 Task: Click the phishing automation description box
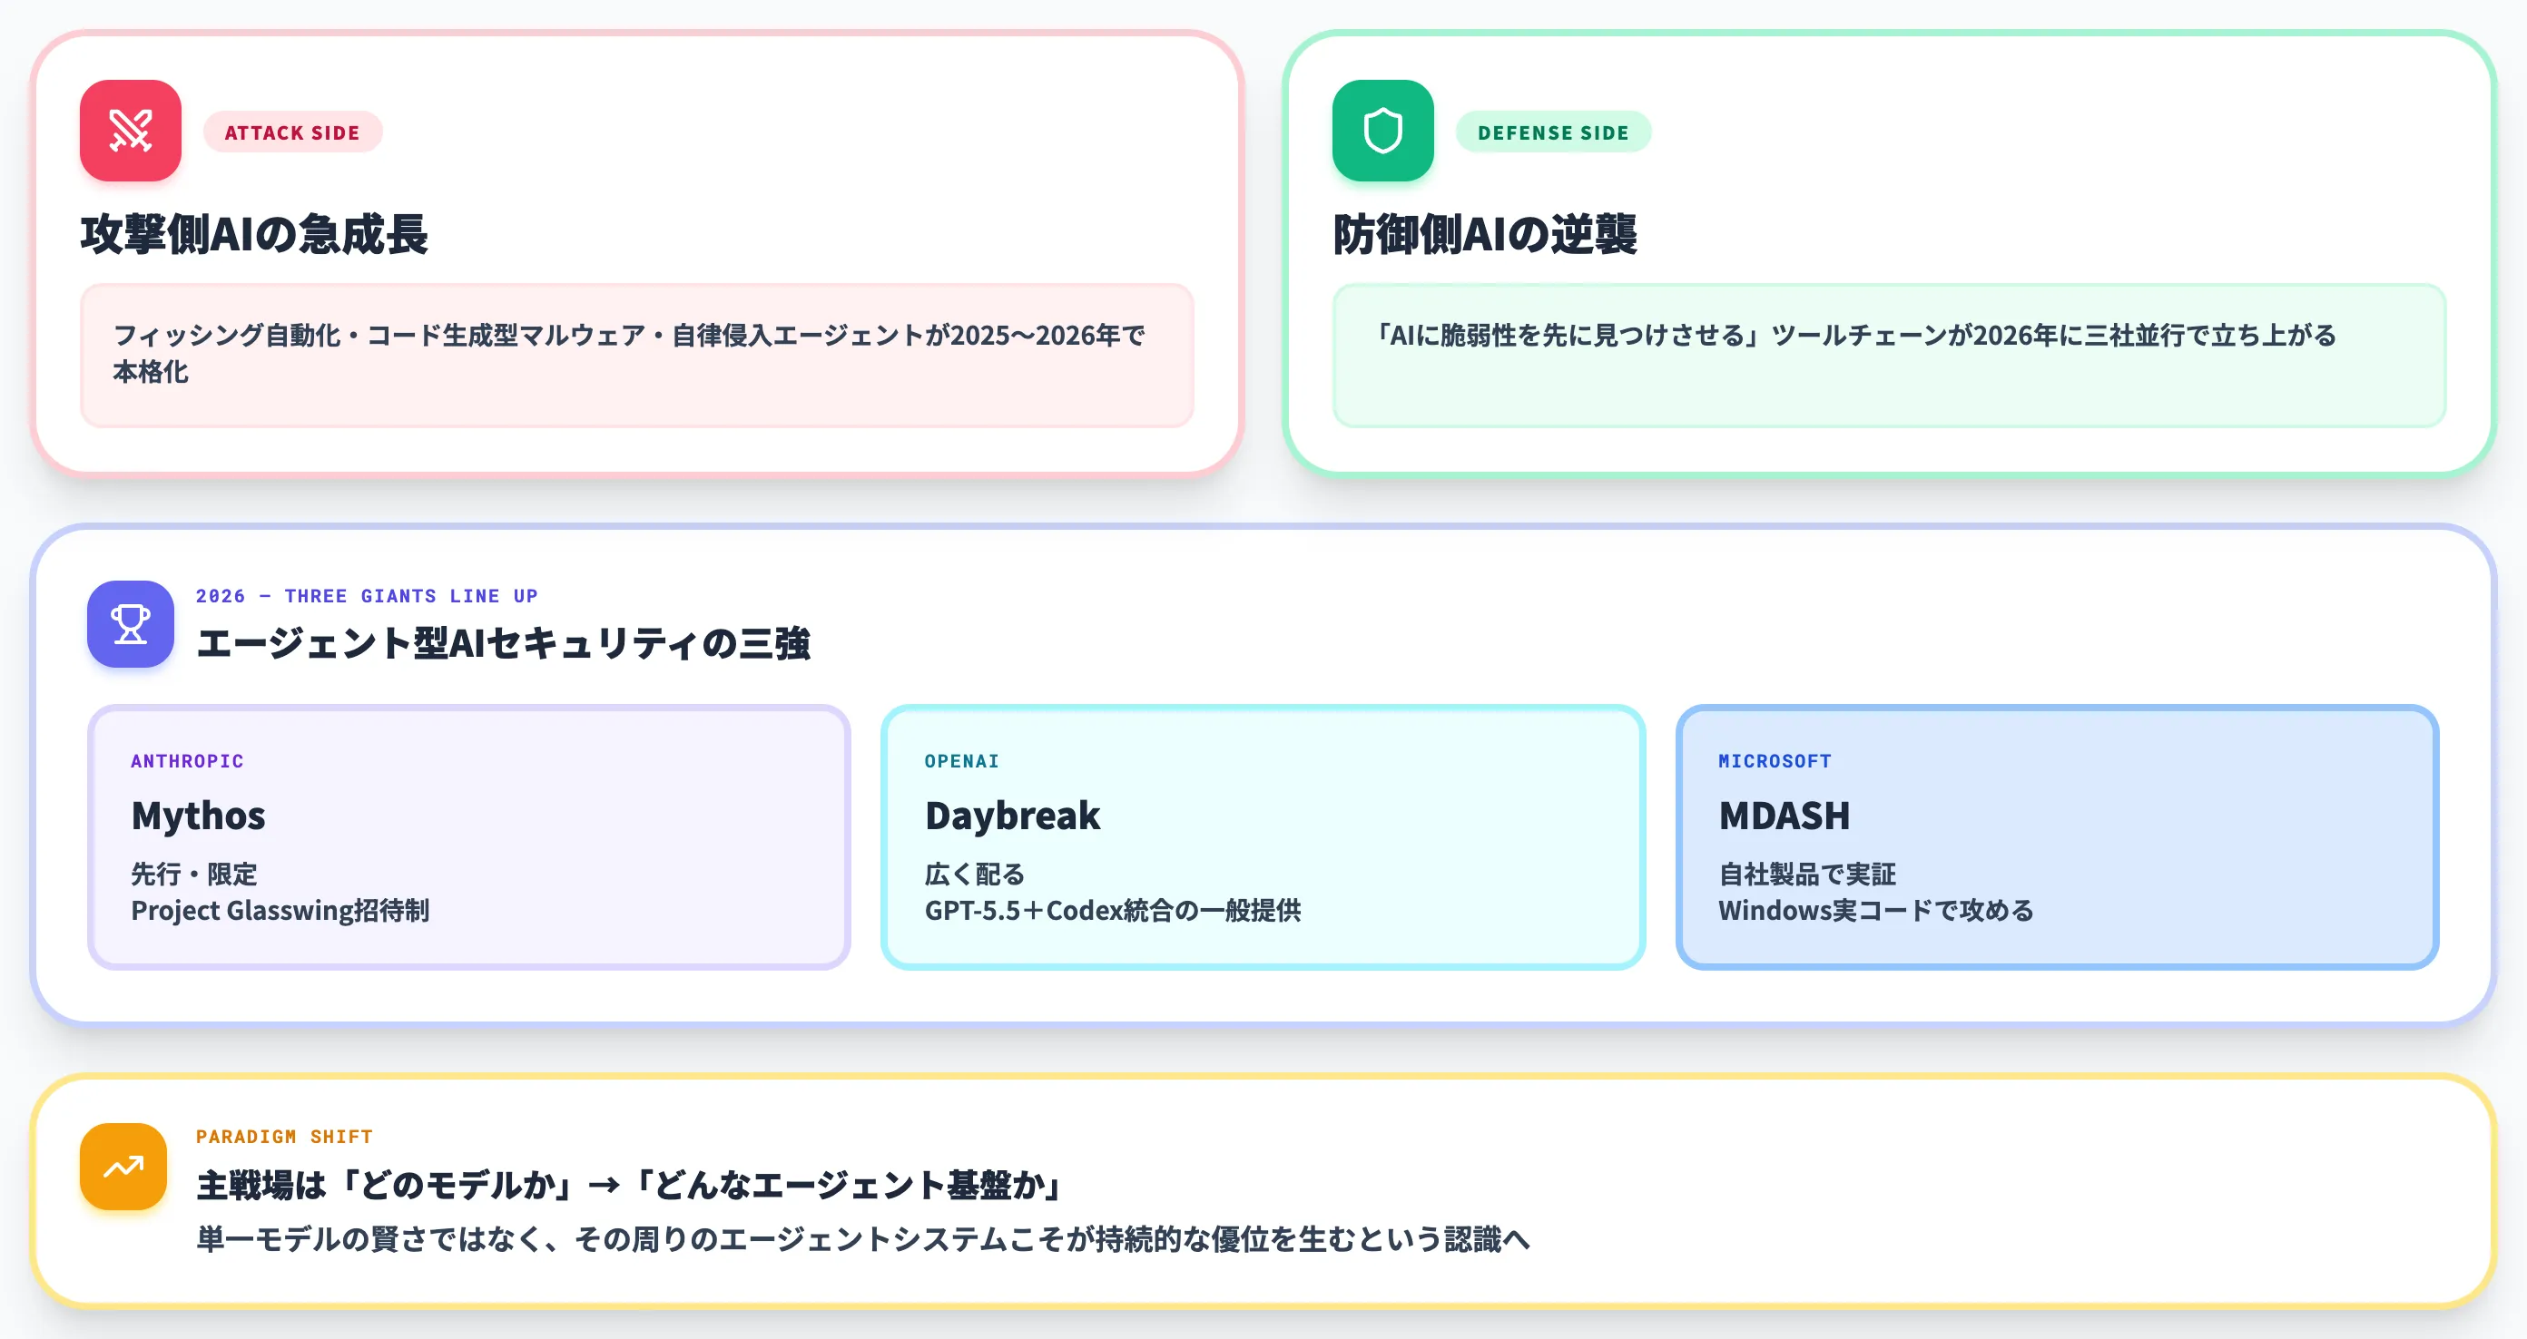[x=636, y=355]
